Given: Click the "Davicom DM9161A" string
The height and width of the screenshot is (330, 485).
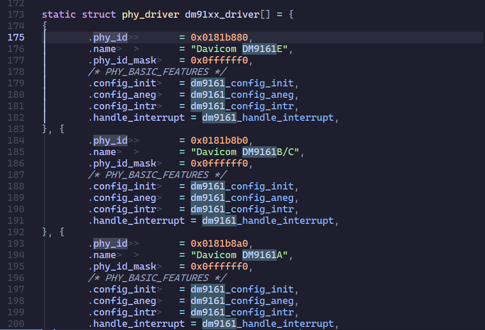Looking at the screenshot, I should pos(239,255).
